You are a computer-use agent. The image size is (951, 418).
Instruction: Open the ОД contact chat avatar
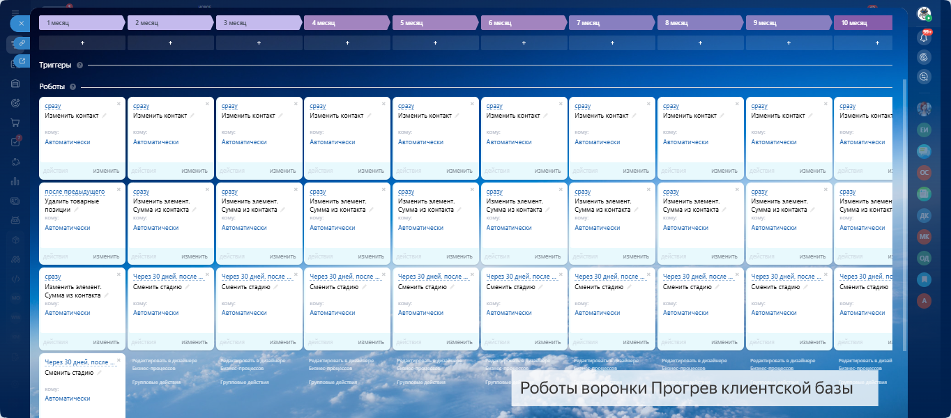tap(925, 258)
